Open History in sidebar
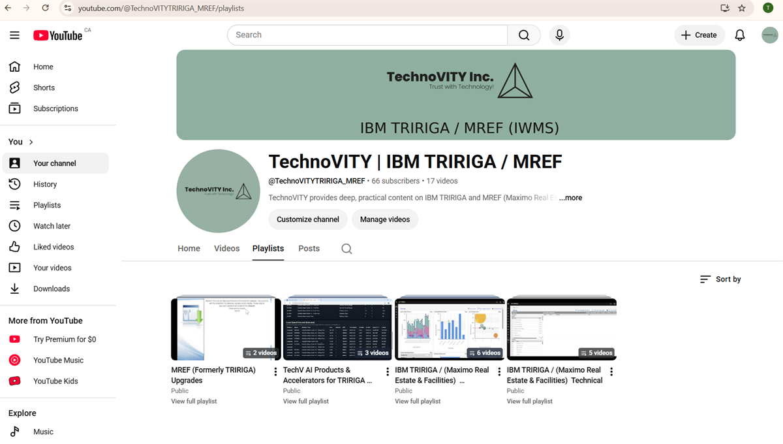783x444 pixels. [x=55, y=184]
